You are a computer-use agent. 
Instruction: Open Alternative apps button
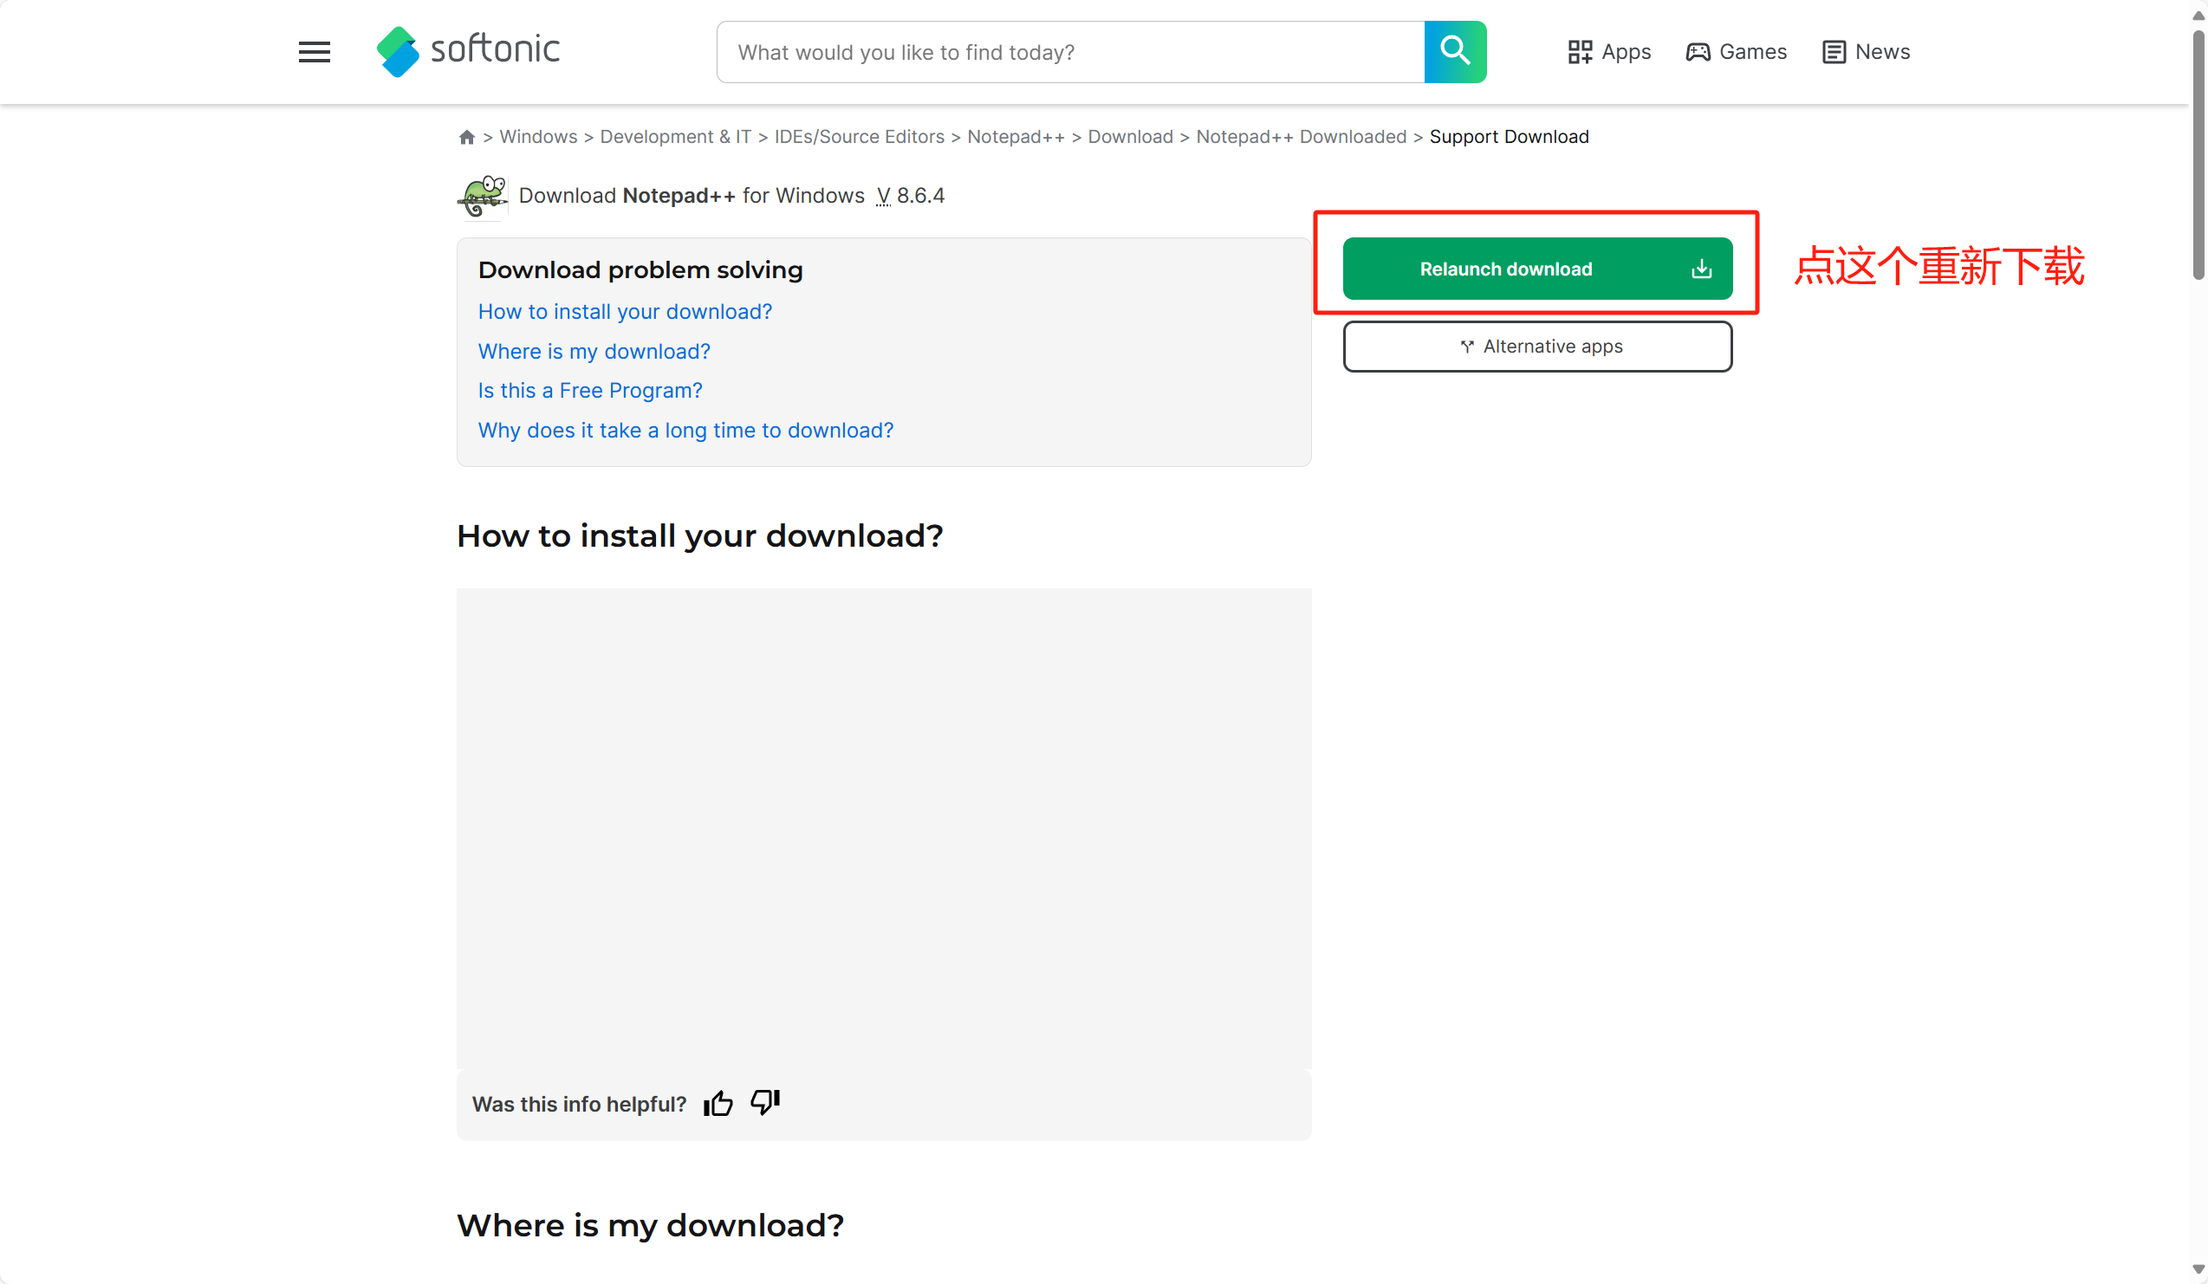tap(1536, 347)
